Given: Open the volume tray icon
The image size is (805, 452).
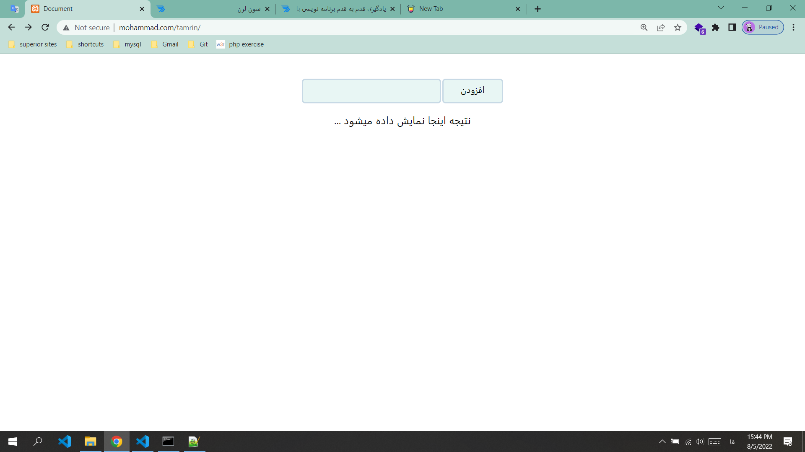Looking at the screenshot, I should (699, 442).
